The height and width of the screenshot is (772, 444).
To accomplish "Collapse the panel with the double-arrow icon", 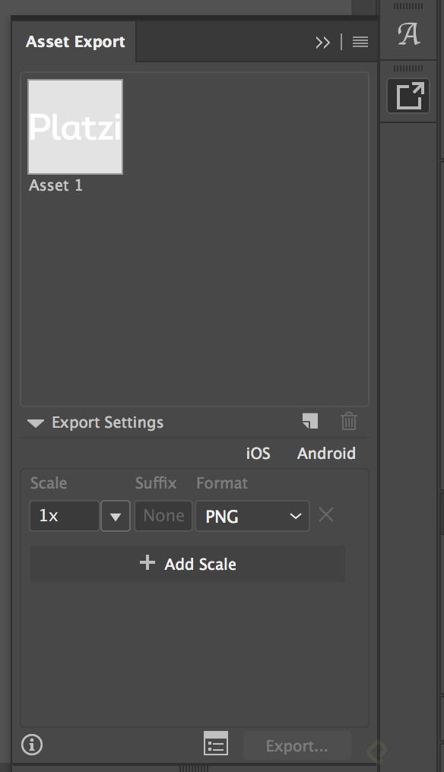I will [323, 43].
